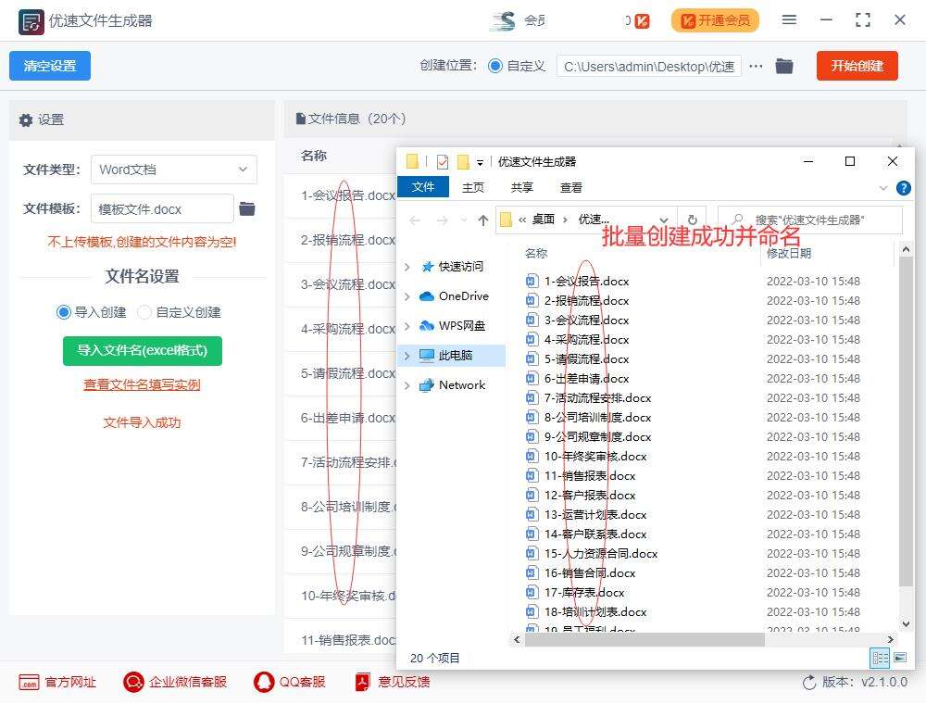Open the hamburger menu in app title bar
This screenshot has height=704, width=926.
789,20
